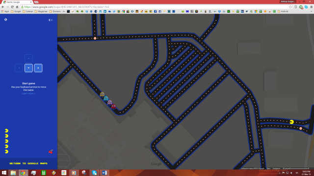Click the yellow PAC-MAN character on the map

[291, 122]
